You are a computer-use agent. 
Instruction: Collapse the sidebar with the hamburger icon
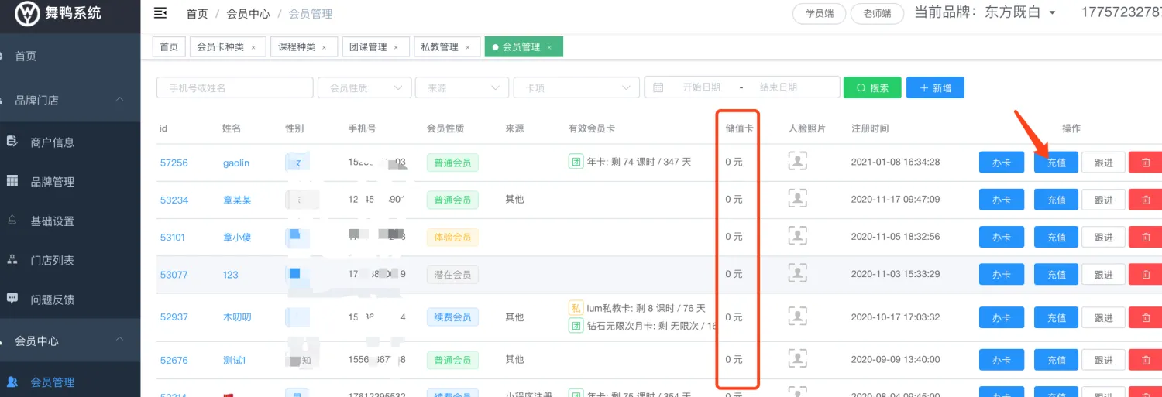(x=160, y=13)
